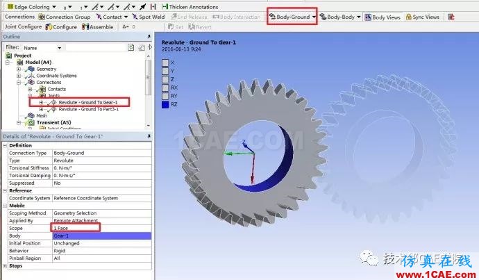Collapse the Mobile section
Image resolution: width=479 pixels, height=280 pixels.
[5, 206]
